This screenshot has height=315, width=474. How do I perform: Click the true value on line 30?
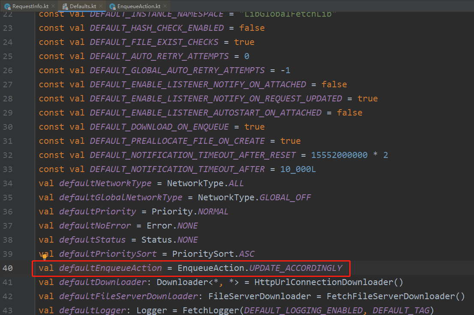pos(254,127)
